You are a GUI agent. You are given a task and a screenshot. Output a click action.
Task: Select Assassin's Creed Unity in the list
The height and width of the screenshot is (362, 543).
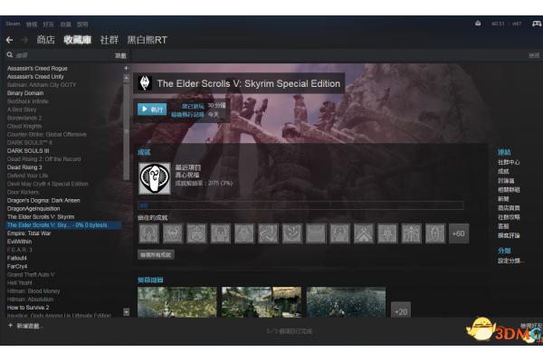point(35,77)
